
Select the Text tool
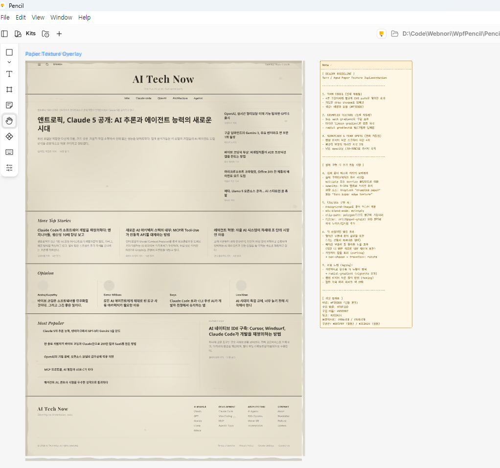click(x=9, y=74)
